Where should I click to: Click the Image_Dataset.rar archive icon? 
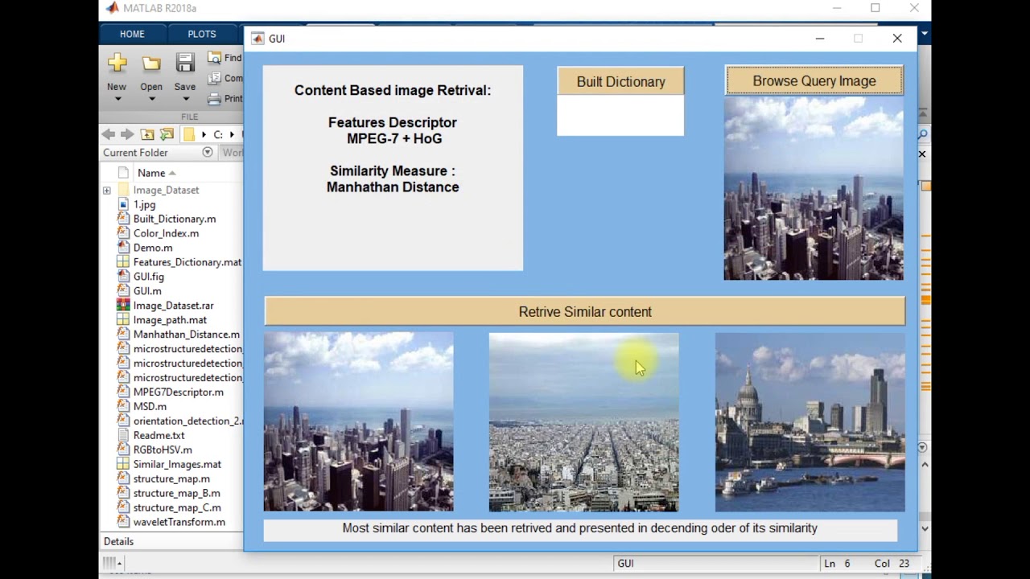tap(123, 306)
